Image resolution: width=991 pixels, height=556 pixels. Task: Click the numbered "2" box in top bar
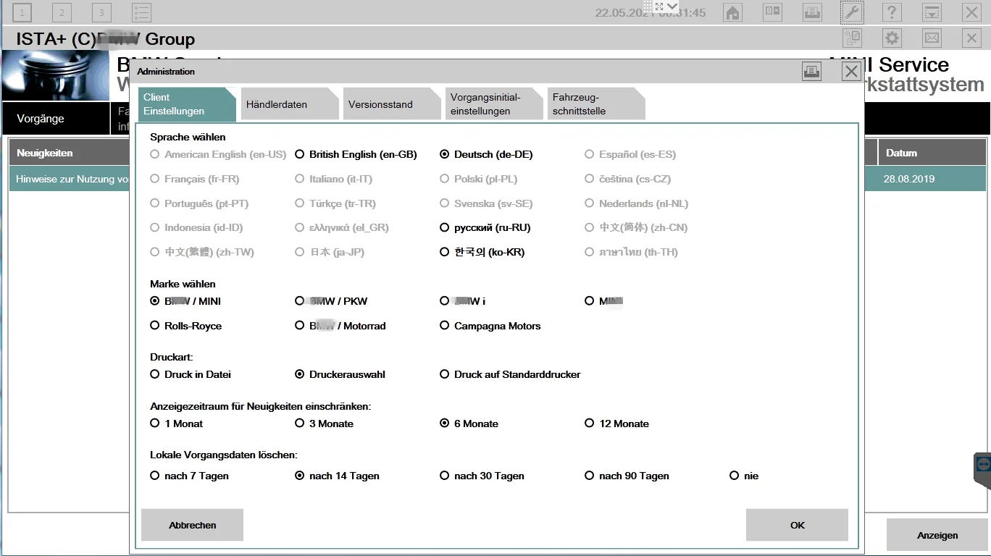[x=62, y=12]
